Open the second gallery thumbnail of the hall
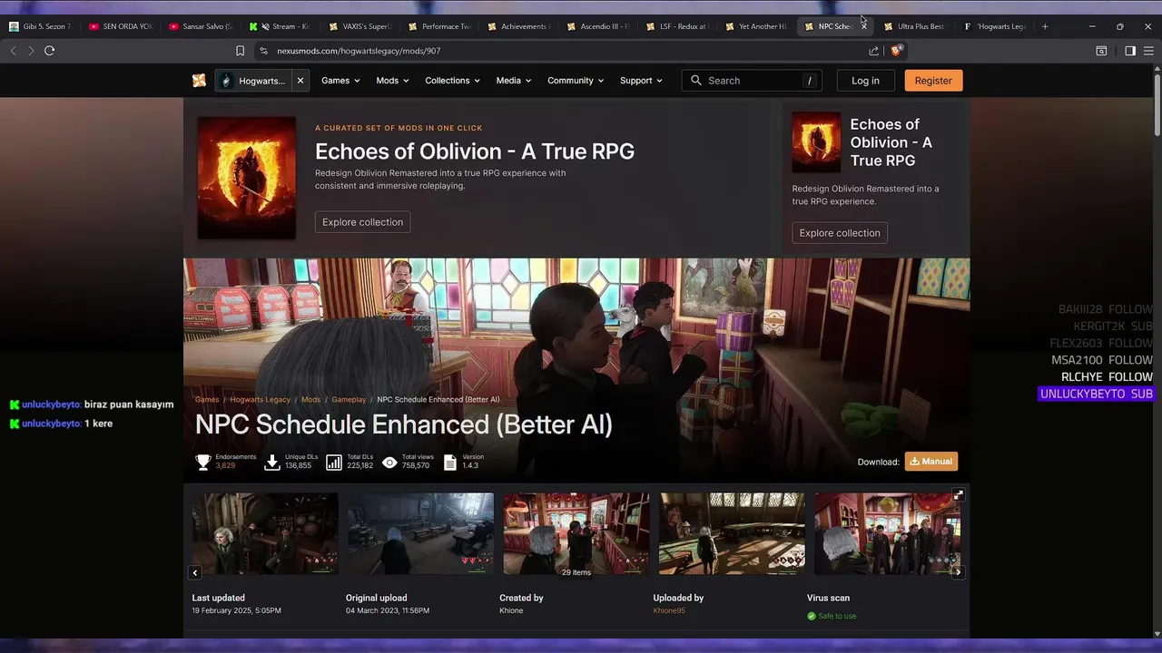 coord(420,533)
